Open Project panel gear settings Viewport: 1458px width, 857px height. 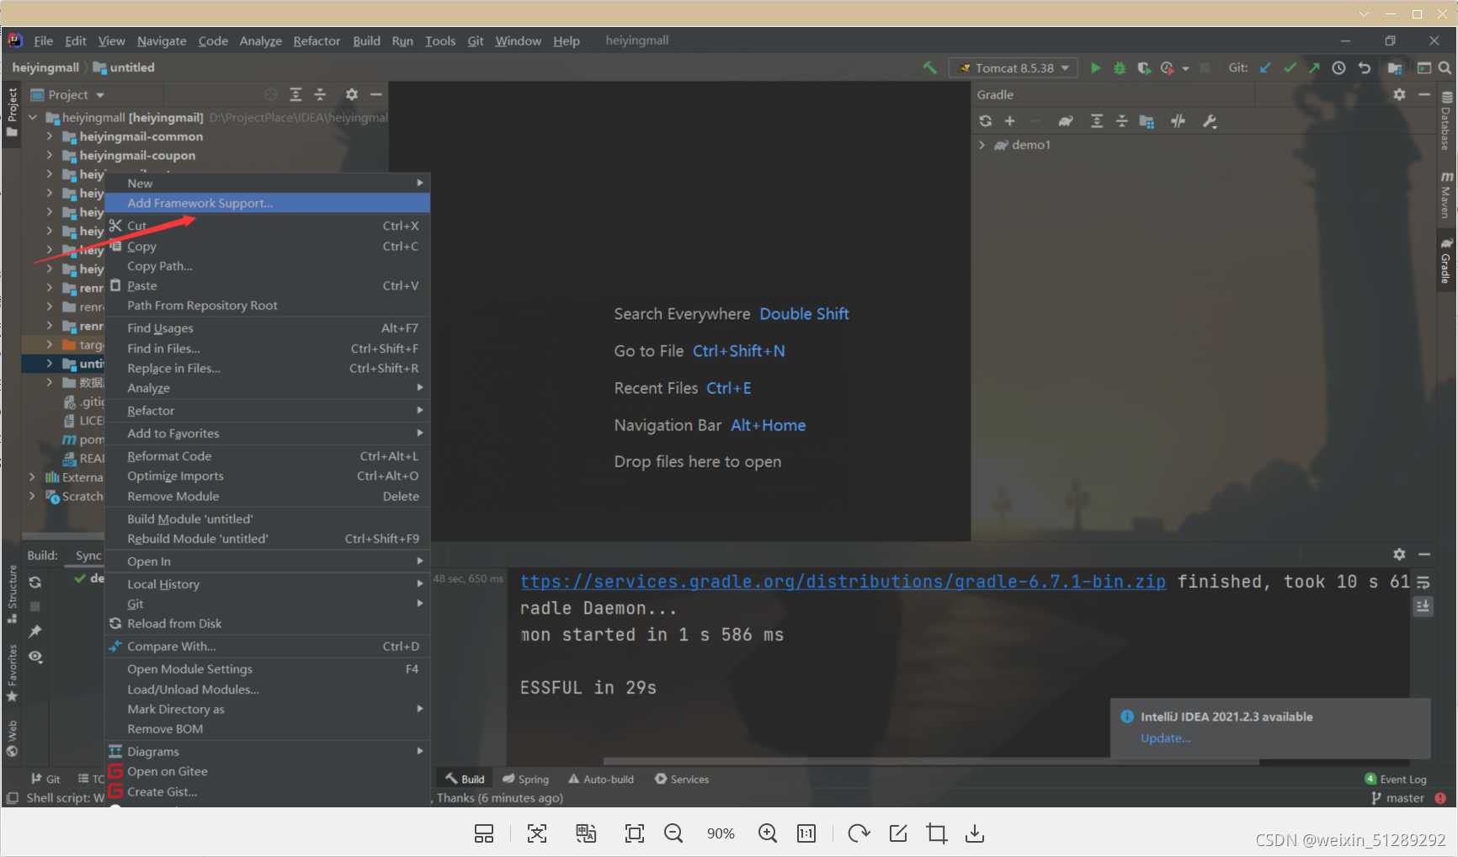coord(352,94)
